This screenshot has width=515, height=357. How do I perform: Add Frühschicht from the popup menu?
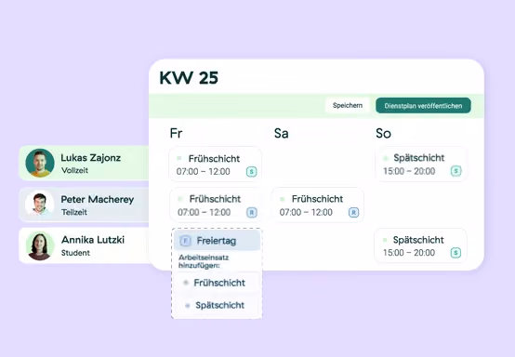[217, 283]
